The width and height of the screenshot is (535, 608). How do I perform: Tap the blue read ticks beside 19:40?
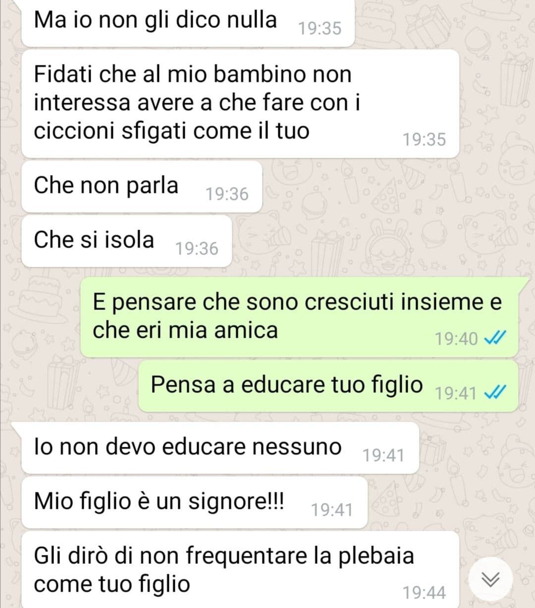point(494,338)
